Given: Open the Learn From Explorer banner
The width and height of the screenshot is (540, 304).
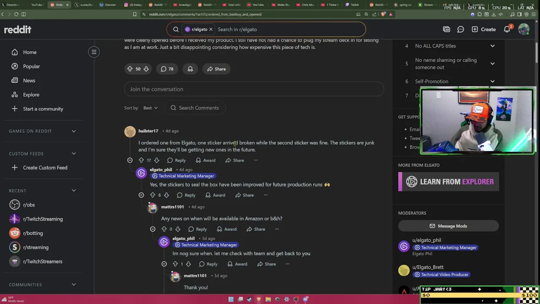Looking at the screenshot, I should [x=448, y=182].
